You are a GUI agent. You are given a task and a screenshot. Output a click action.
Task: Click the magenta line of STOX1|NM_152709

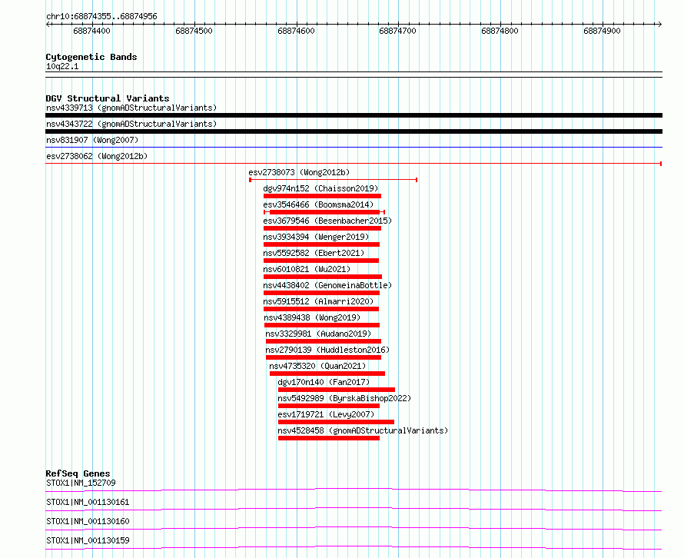click(x=354, y=490)
